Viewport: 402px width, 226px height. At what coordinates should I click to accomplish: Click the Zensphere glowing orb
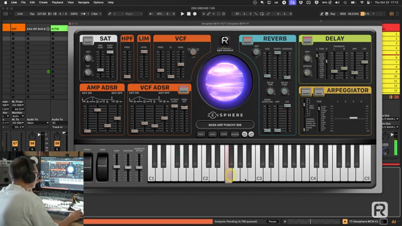(225, 82)
